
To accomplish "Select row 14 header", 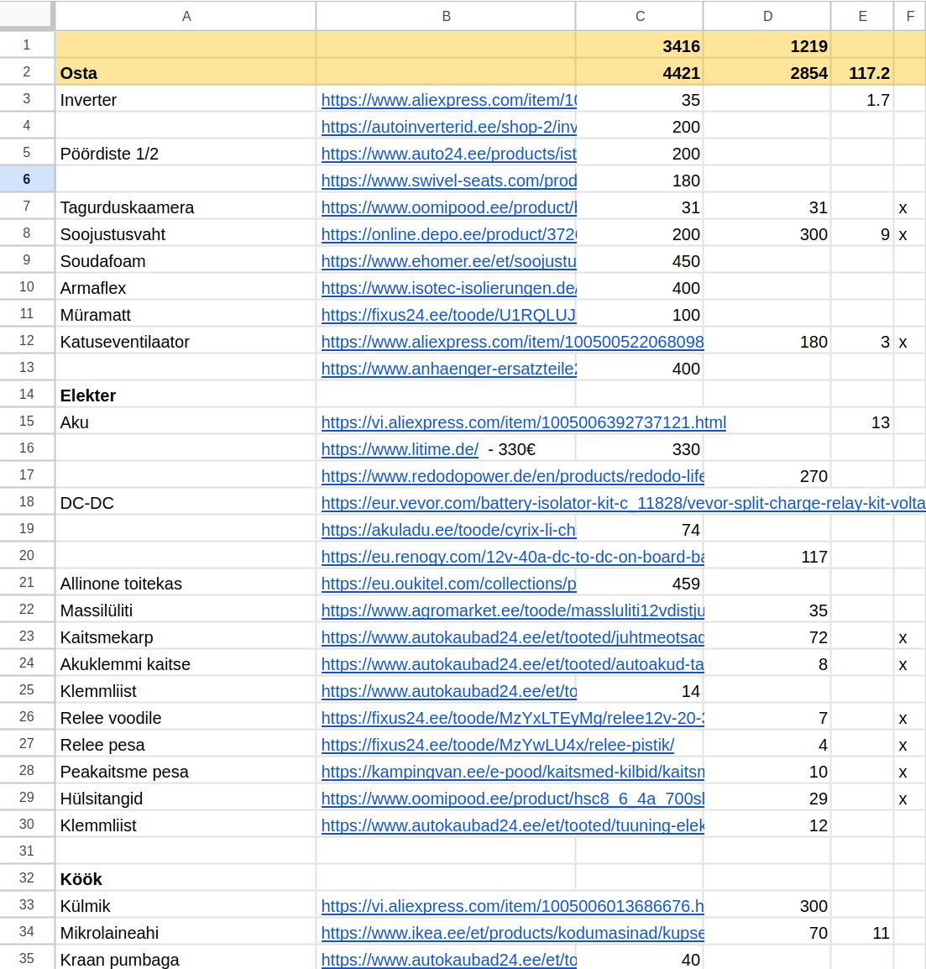I will tap(27, 394).
